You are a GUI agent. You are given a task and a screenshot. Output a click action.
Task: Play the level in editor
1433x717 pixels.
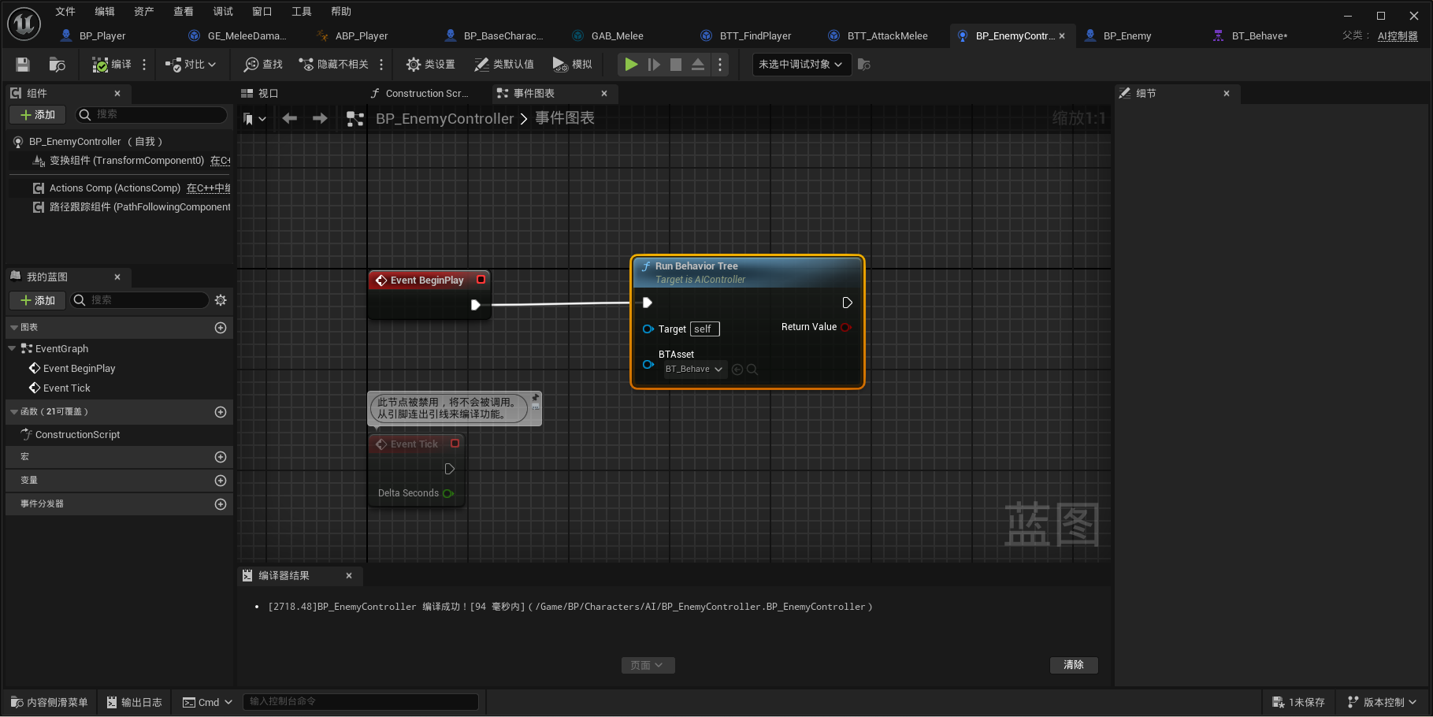pos(631,65)
